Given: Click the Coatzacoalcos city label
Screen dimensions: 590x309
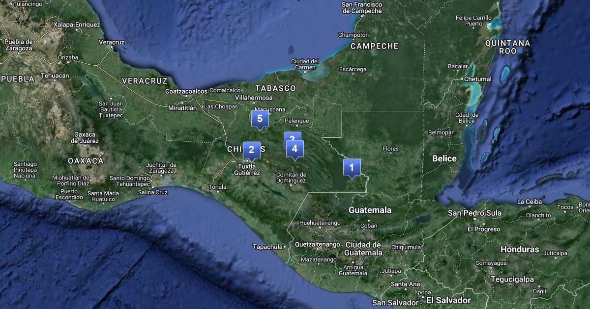Looking at the screenshot, I should (x=186, y=91).
